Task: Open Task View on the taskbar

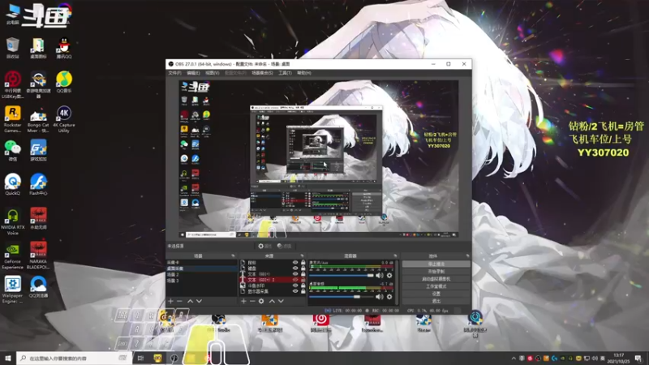Action: [140, 358]
